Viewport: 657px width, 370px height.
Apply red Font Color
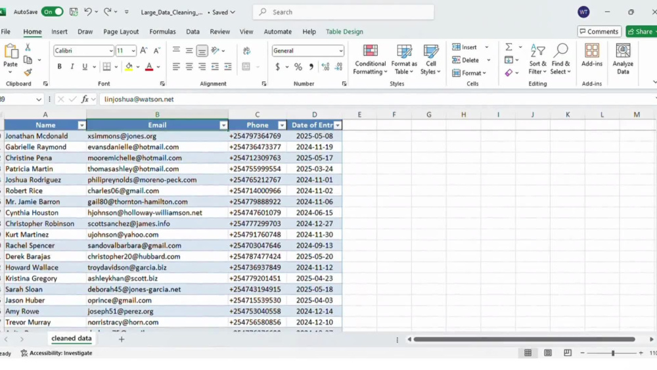(149, 66)
